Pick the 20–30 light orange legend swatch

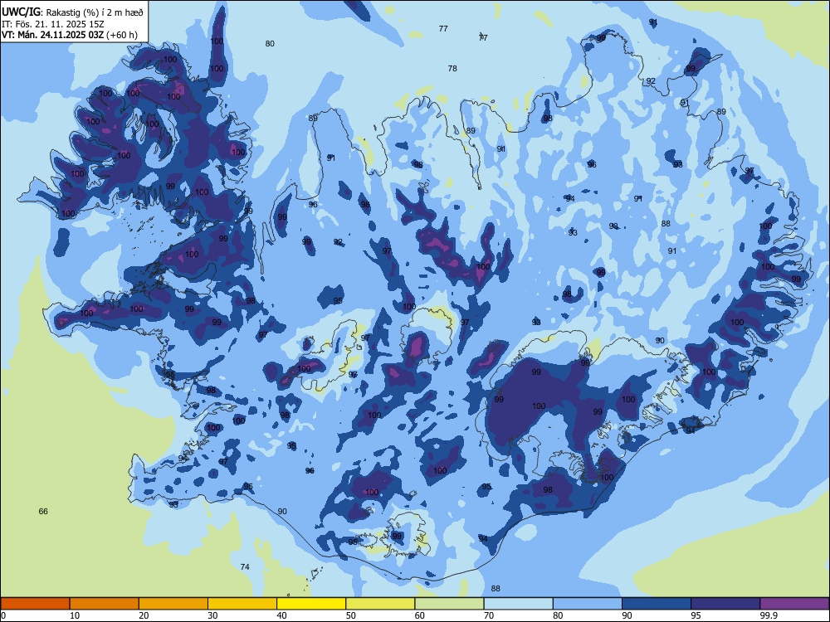(173, 604)
